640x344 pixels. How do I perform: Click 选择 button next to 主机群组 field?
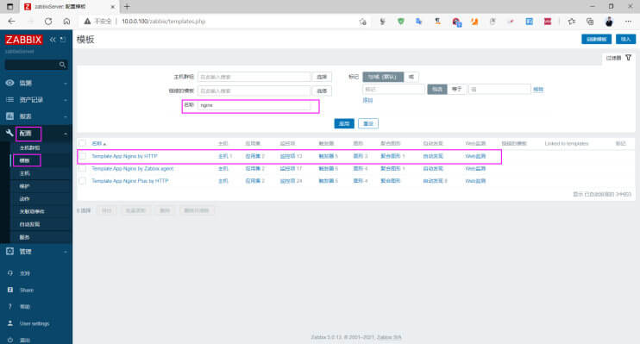(322, 77)
